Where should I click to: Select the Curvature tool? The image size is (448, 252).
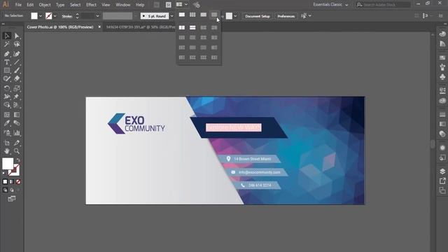(x=17, y=54)
